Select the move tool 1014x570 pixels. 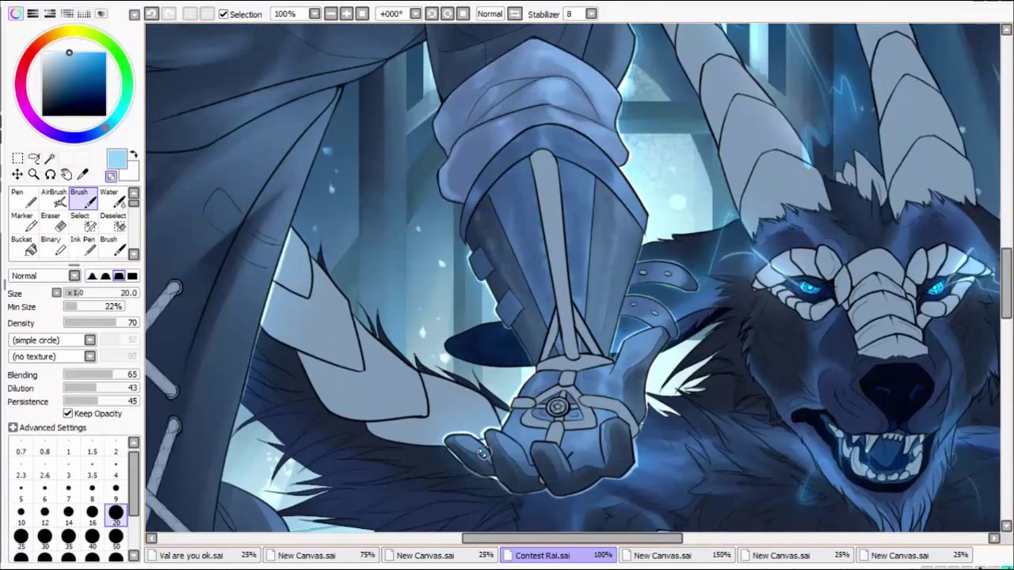pyautogui.click(x=17, y=174)
